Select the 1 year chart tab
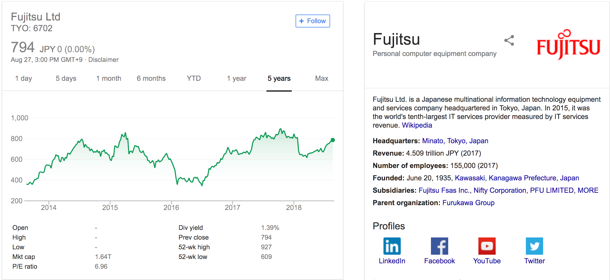The height and width of the screenshot is (280, 610). 237,78
